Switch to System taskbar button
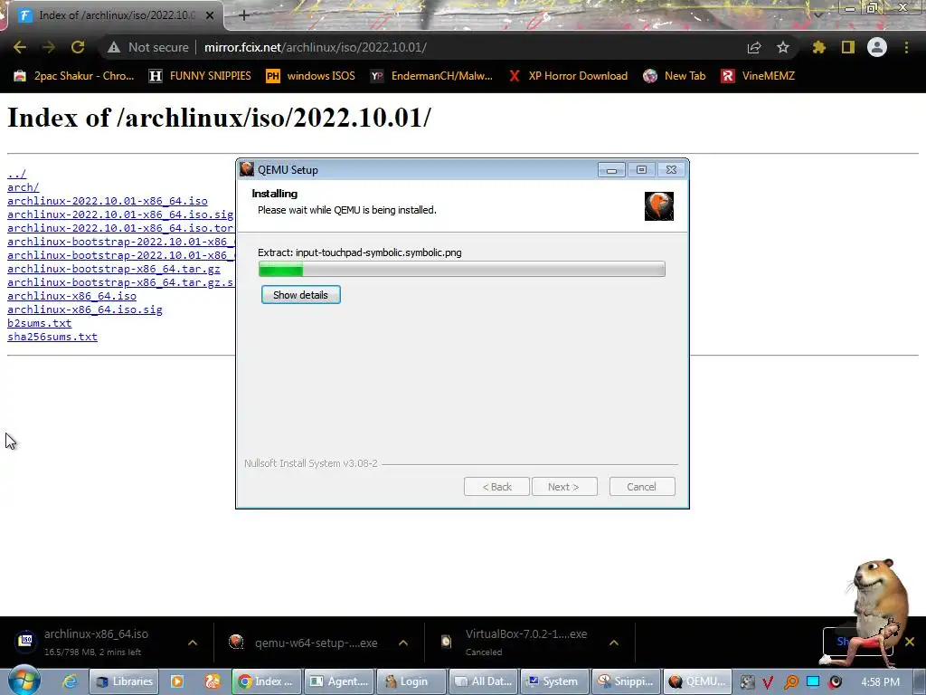This screenshot has height=695, width=926. [555, 681]
